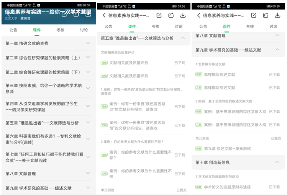
Task: Open document icon for 基于思维导图的综述文献大纲
Action: 198,125
